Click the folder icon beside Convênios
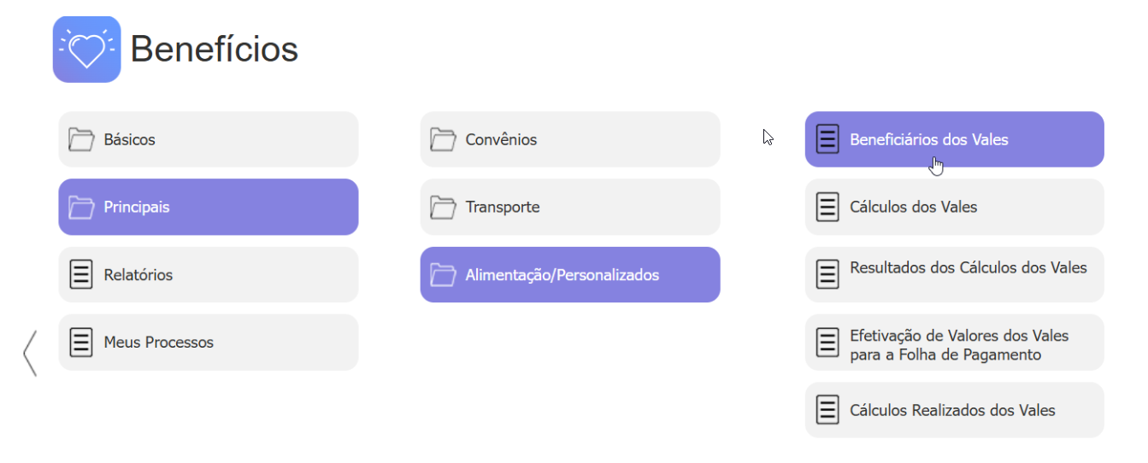The image size is (1148, 463). click(x=443, y=139)
